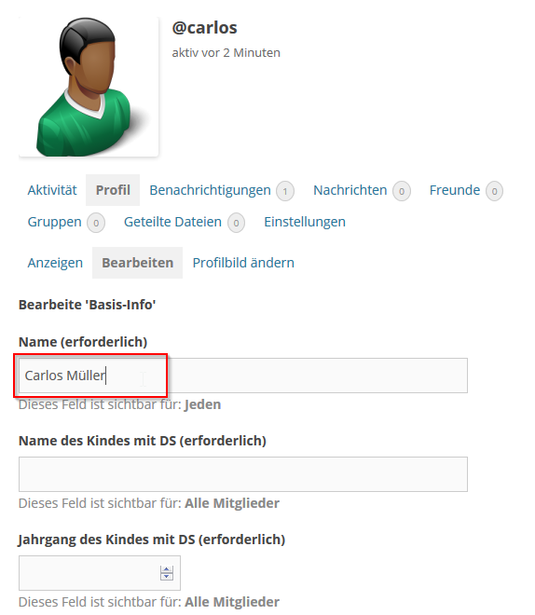
Task: Open the Freunde tab
Action: pyautogui.click(x=455, y=190)
